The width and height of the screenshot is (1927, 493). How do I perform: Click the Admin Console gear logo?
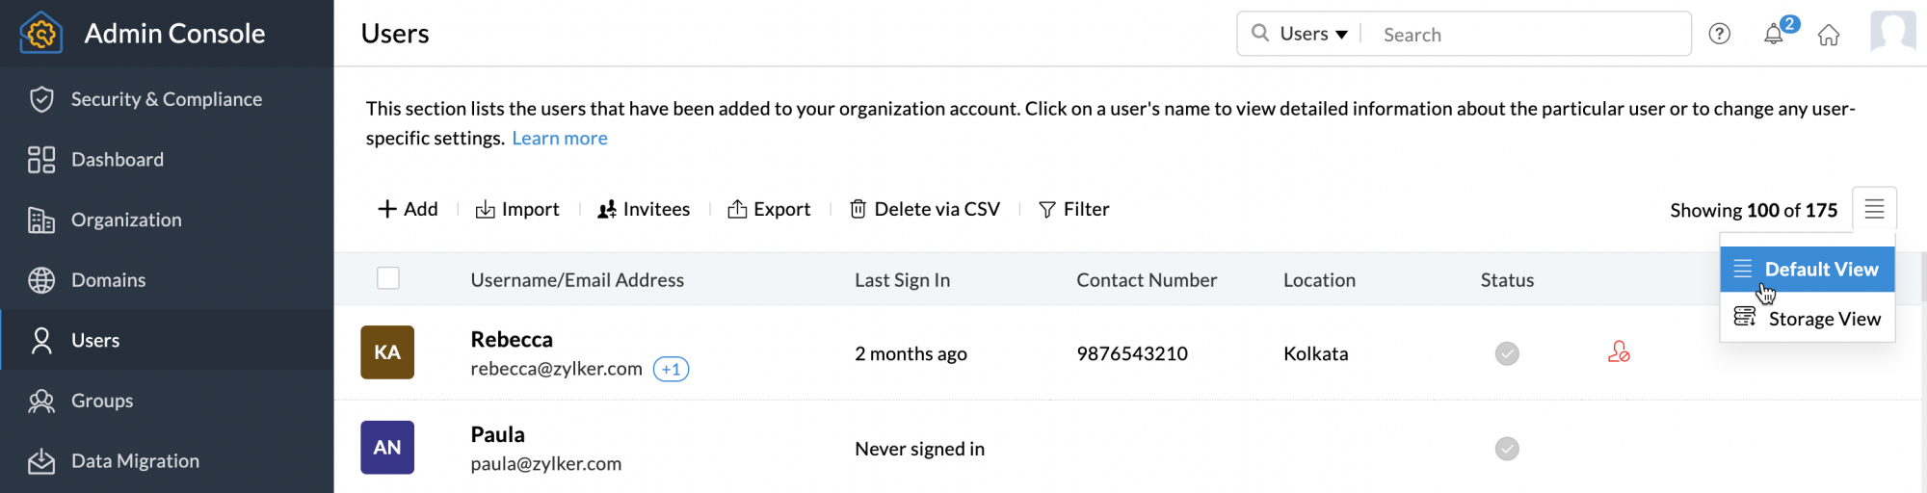click(x=40, y=34)
